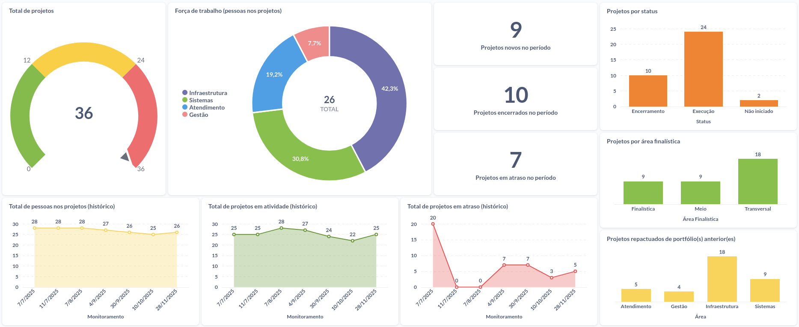This screenshot has height=327, width=799.
Task: Click the Transversal bar with value 18
Action: 757,181
